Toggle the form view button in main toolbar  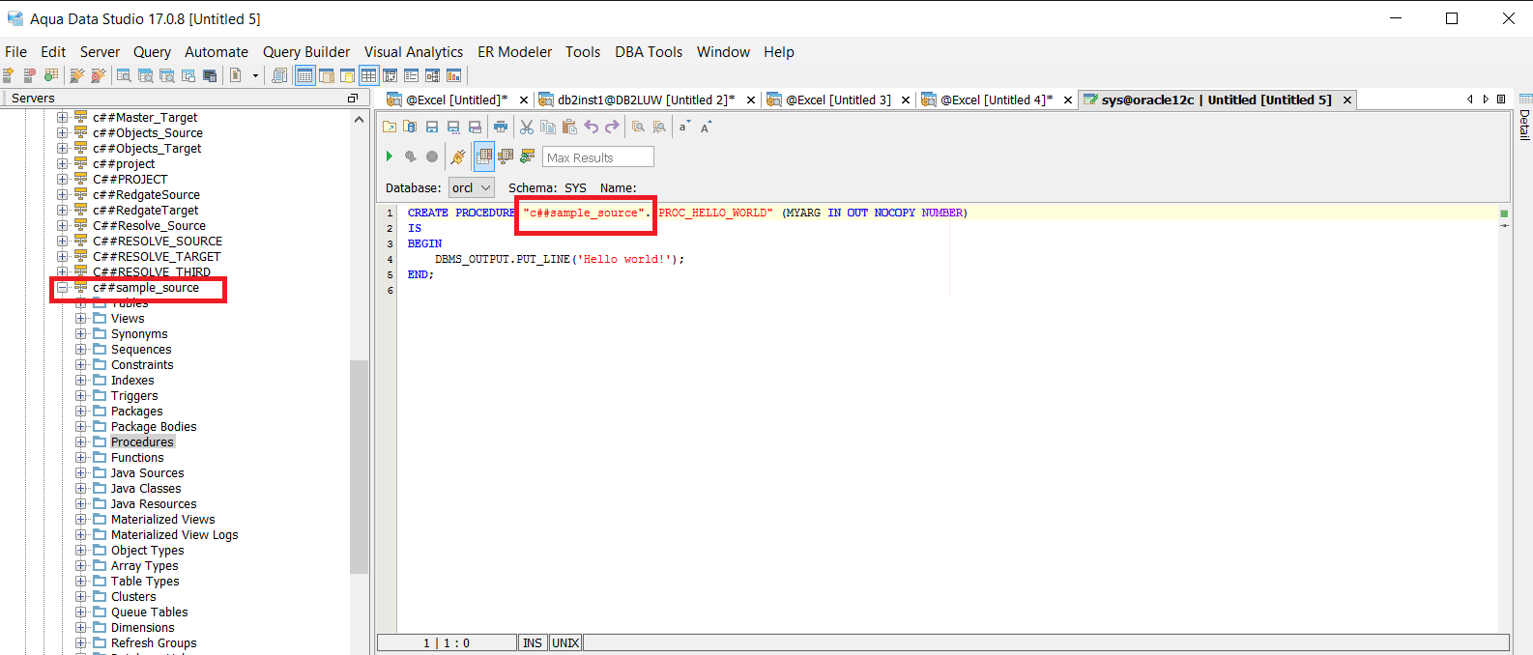tap(411, 75)
